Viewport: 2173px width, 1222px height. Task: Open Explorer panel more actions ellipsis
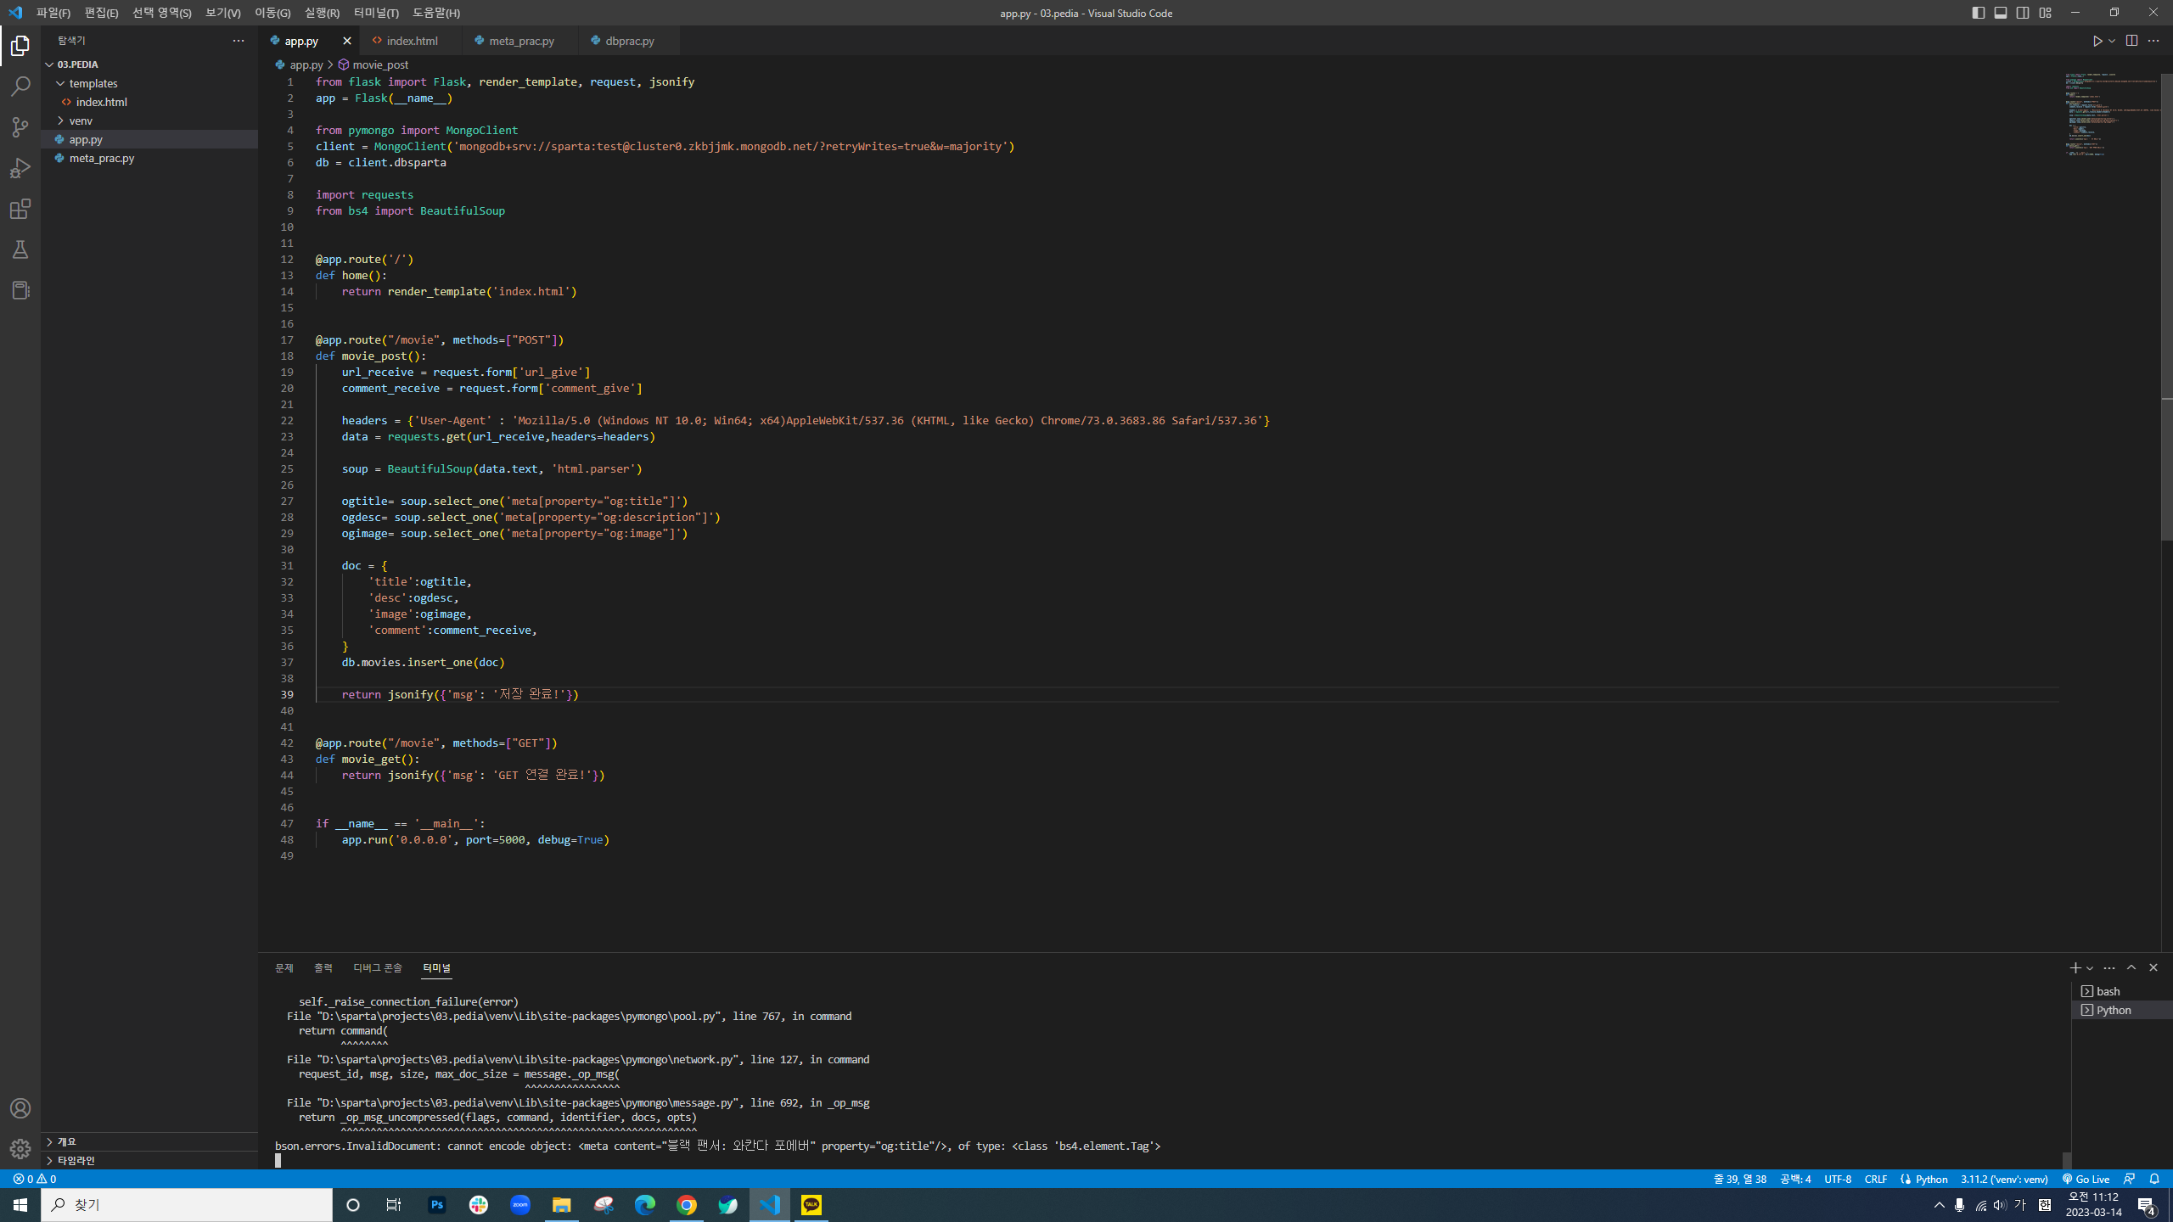coord(239,41)
